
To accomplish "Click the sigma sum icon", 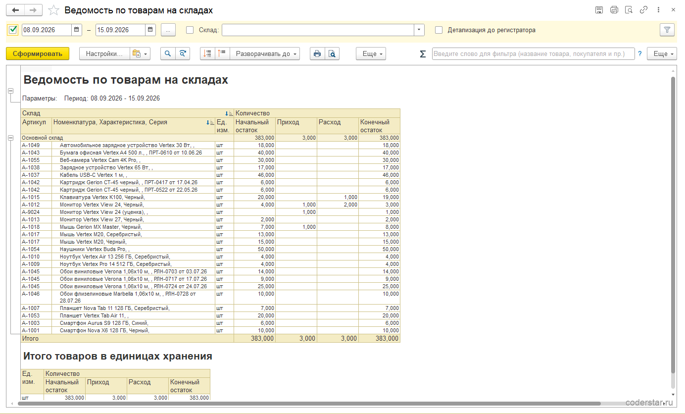I will 423,54.
